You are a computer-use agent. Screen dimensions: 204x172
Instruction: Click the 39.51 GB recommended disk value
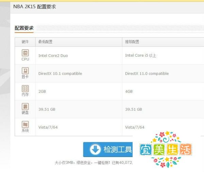click(x=134, y=110)
